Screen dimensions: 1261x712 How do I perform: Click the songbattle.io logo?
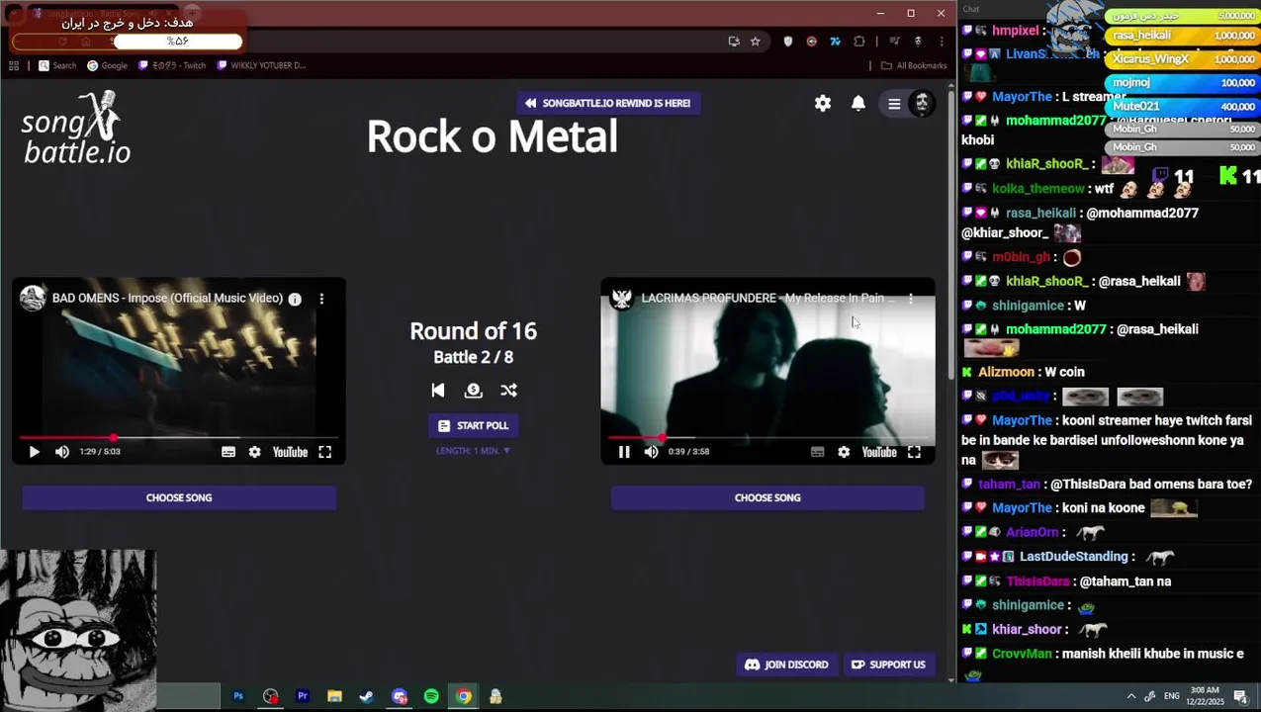pyautogui.click(x=76, y=128)
